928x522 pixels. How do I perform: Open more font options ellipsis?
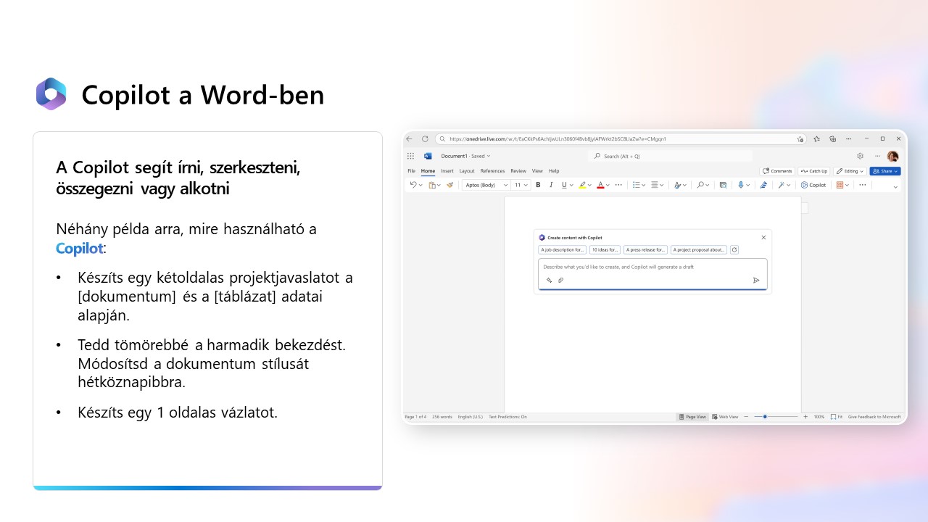tap(618, 185)
